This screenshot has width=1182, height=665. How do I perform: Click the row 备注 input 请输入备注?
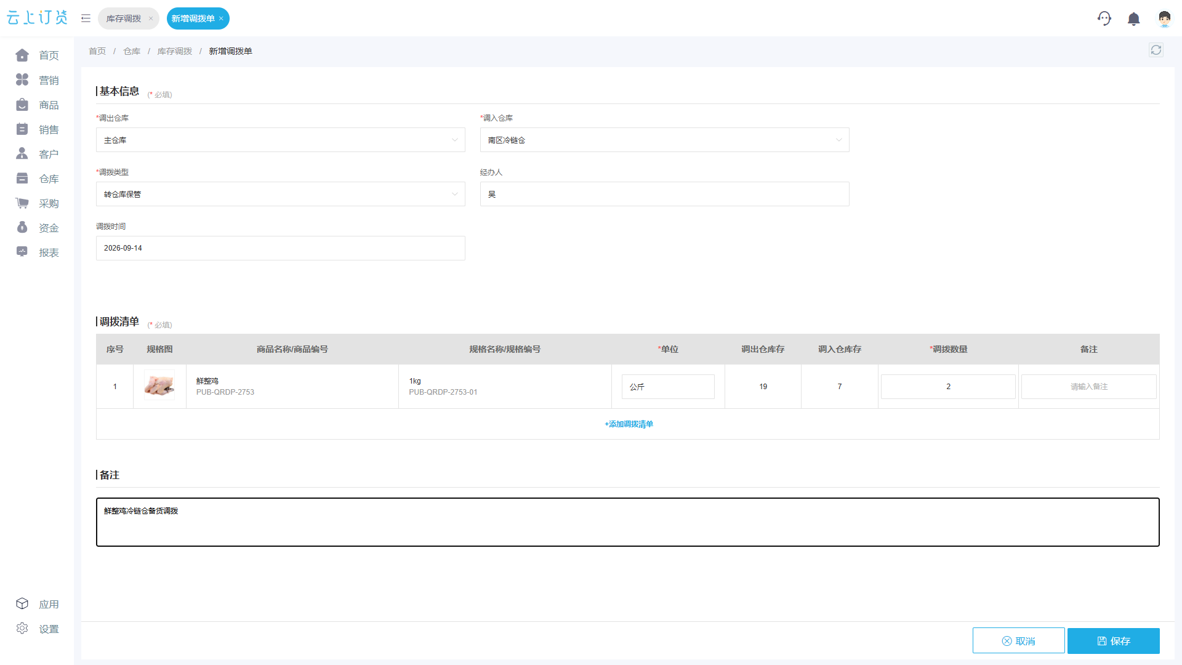pyautogui.click(x=1088, y=387)
